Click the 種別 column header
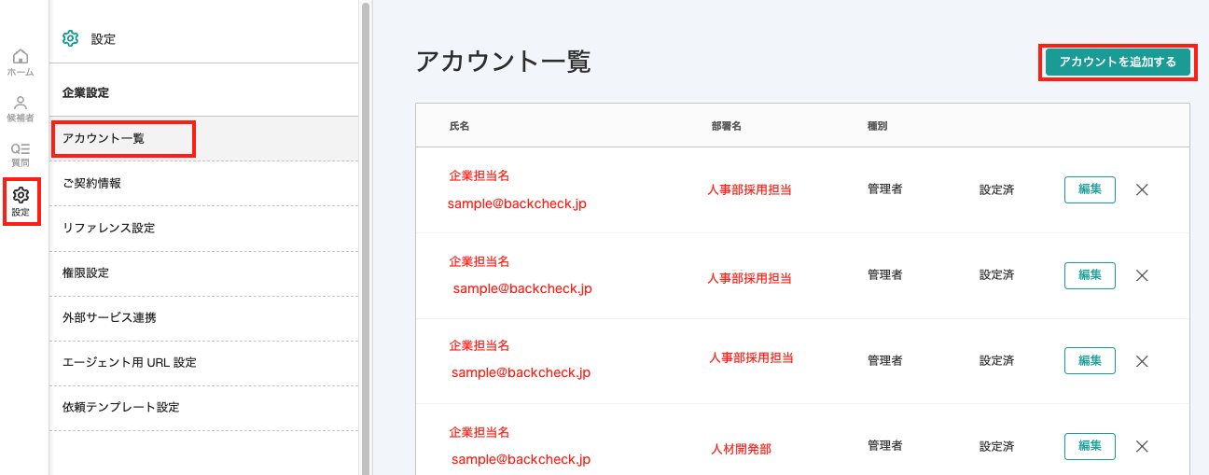Screen dimensions: 1209x475 point(878,125)
